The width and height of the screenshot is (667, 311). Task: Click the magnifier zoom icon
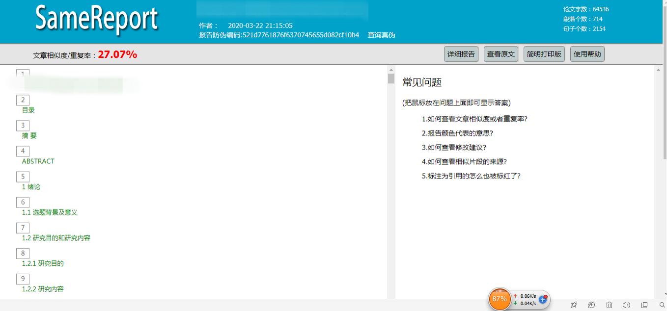[661, 305]
